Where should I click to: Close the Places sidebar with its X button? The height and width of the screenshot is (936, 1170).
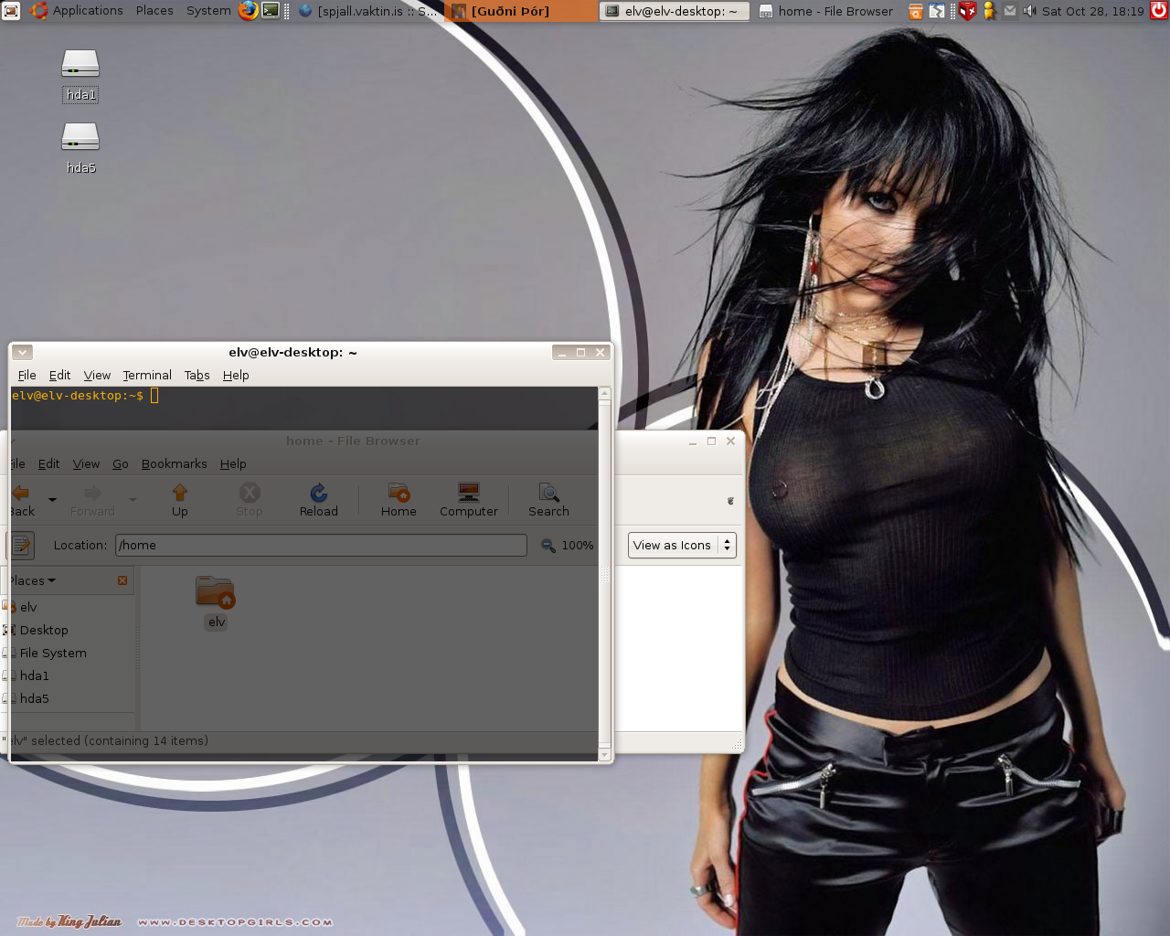(122, 580)
